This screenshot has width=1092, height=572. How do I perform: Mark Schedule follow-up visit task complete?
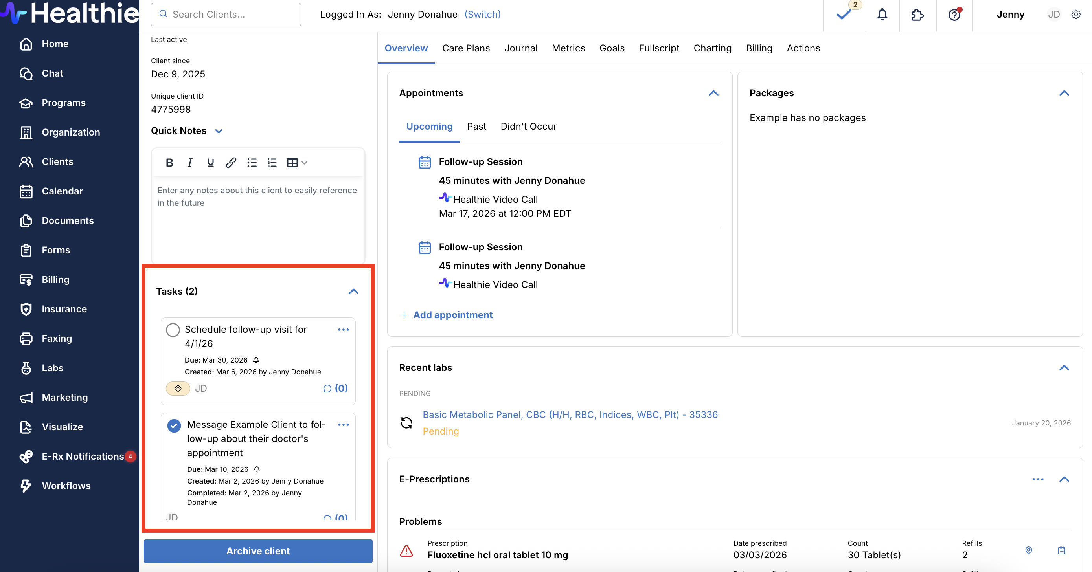(173, 330)
